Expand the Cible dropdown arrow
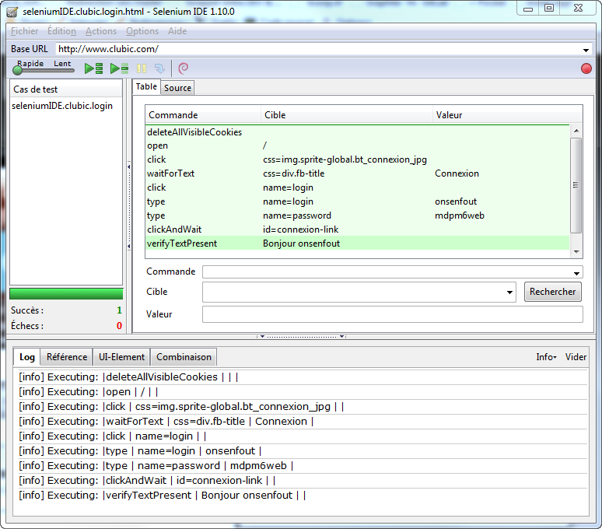The image size is (602, 529). click(509, 293)
